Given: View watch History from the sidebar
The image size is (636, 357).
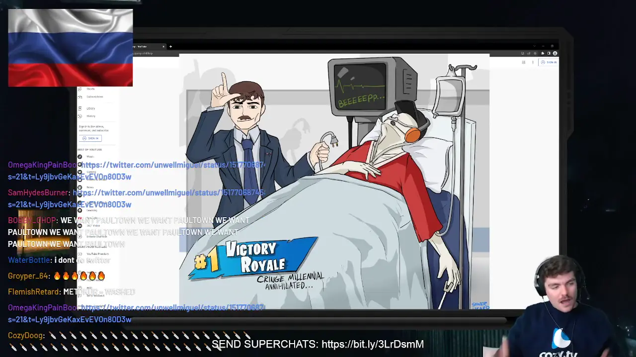Looking at the screenshot, I should click(91, 116).
